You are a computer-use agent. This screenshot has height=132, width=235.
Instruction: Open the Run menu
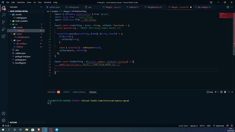40,3
